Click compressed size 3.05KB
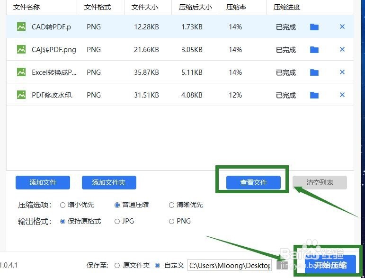 [192, 50]
